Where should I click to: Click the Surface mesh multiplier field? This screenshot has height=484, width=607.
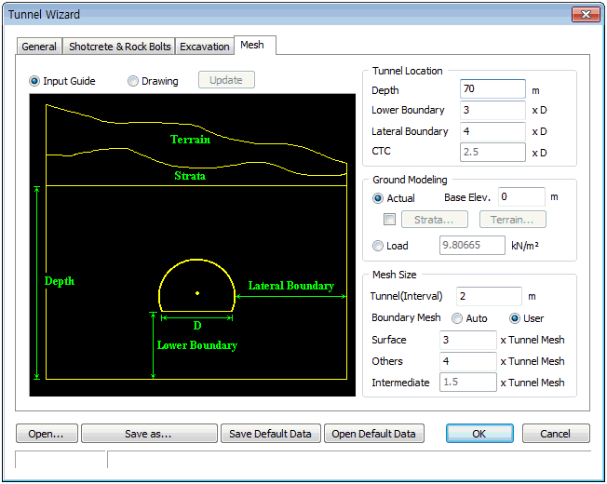468,340
